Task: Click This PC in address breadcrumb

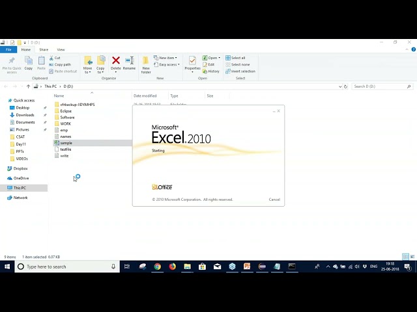Action: click(x=51, y=86)
